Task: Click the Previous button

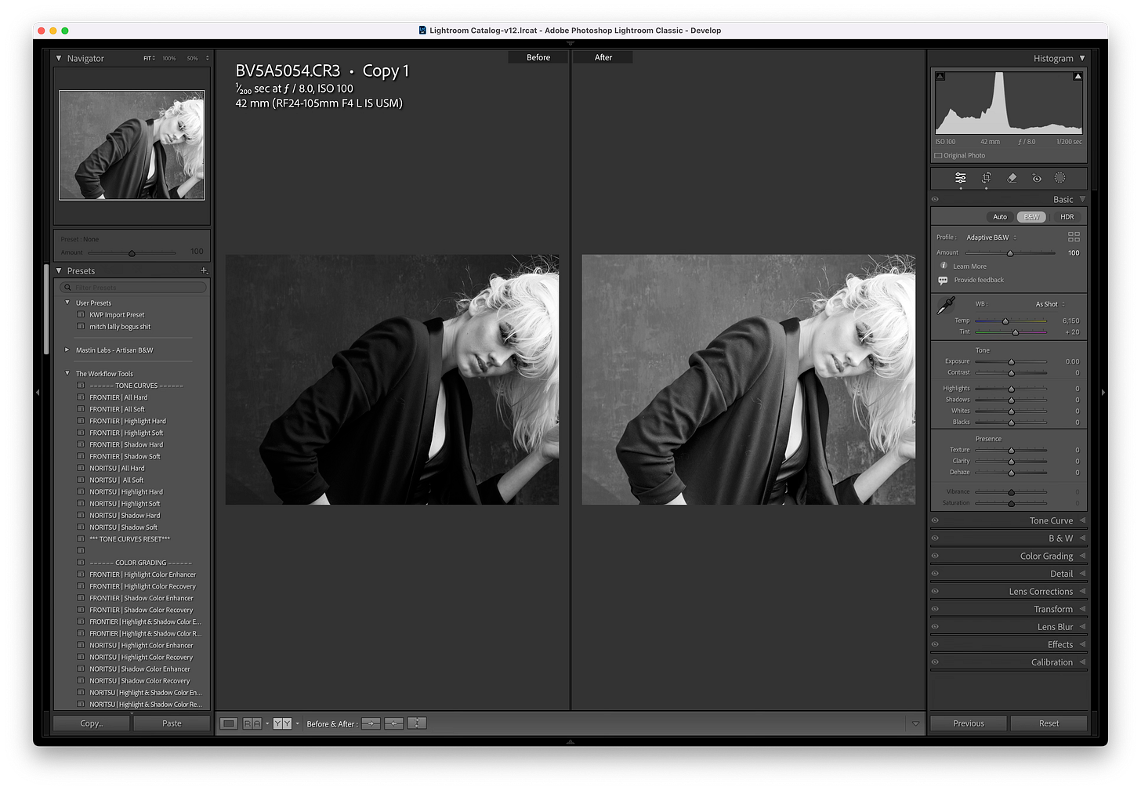Action: [x=969, y=723]
